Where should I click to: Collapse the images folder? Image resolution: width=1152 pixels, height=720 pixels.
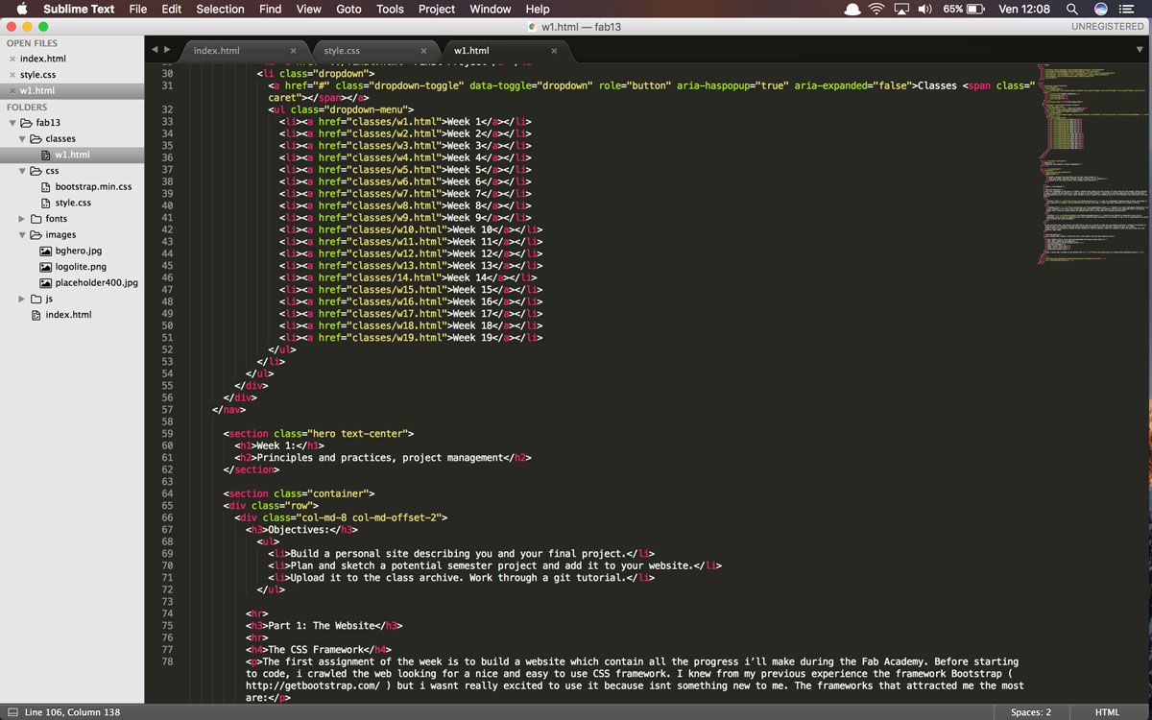21,234
